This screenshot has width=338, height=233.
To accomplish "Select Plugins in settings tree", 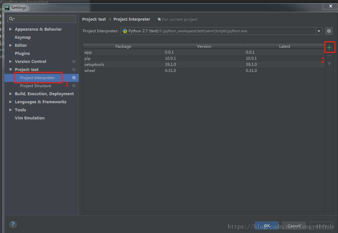I will (x=22, y=53).
